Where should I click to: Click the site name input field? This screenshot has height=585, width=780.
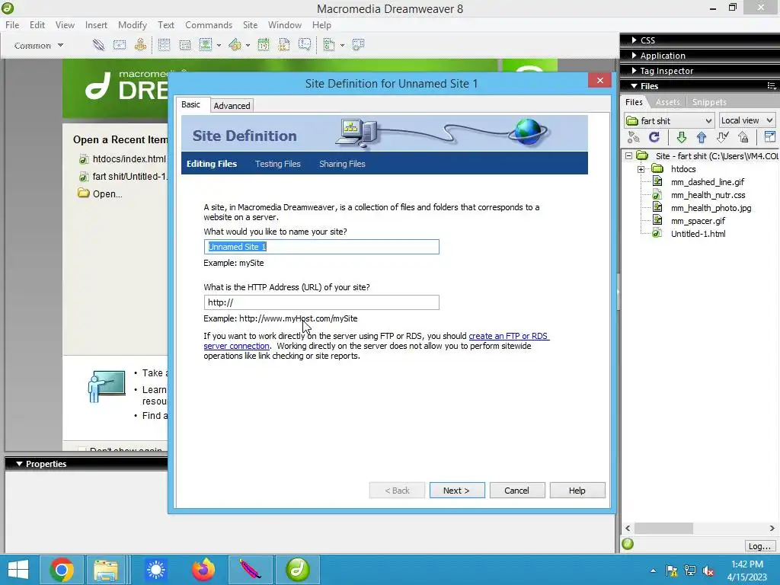point(321,247)
